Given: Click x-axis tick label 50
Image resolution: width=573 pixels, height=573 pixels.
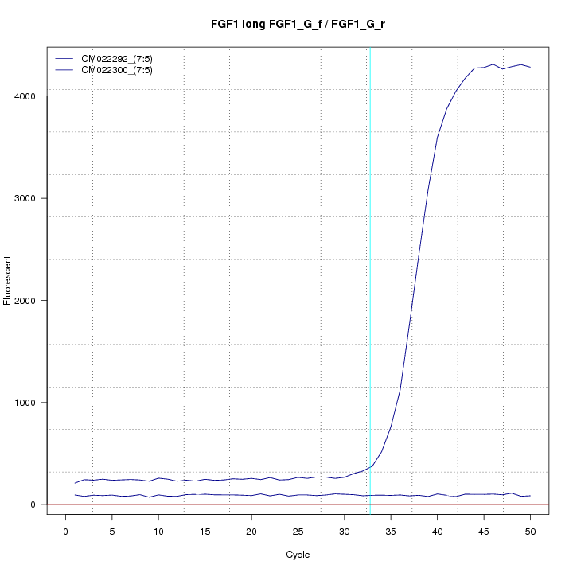Looking at the screenshot, I should tap(530, 532).
